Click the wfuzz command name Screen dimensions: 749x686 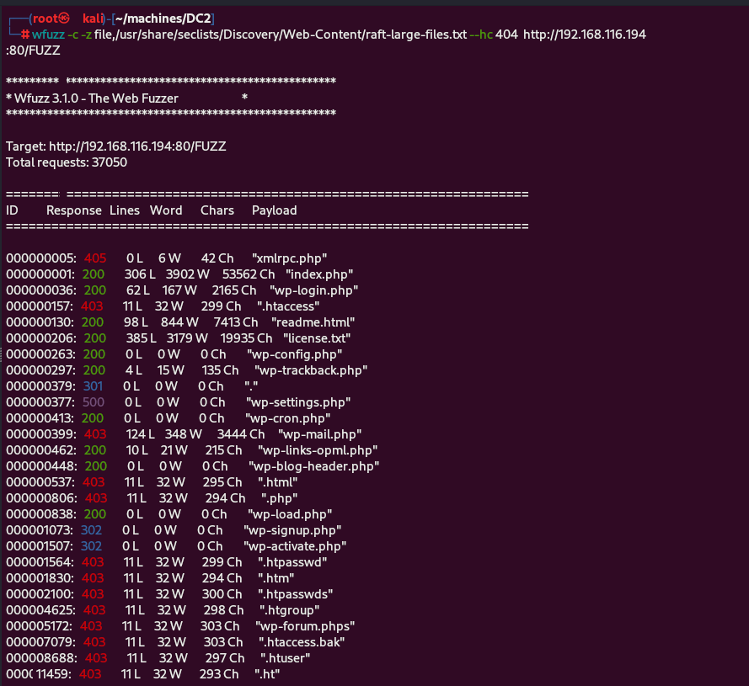click(47, 35)
